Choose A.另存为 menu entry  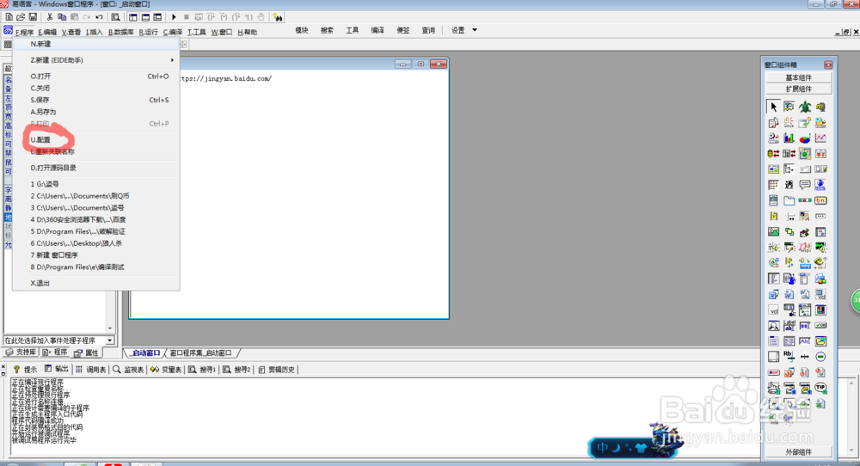click(x=96, y=112)
